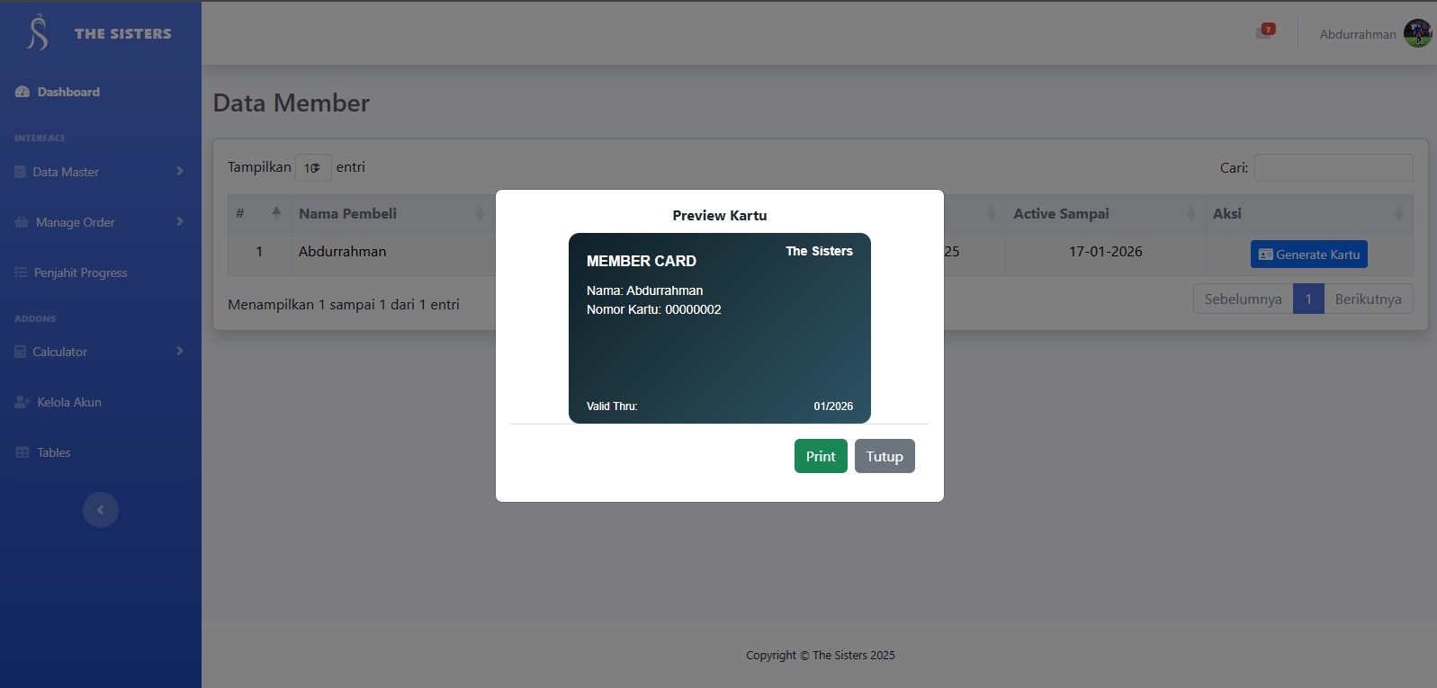Click the Generate Kartu button
Screen dimensions: 1437x688
pos(1308,255)
